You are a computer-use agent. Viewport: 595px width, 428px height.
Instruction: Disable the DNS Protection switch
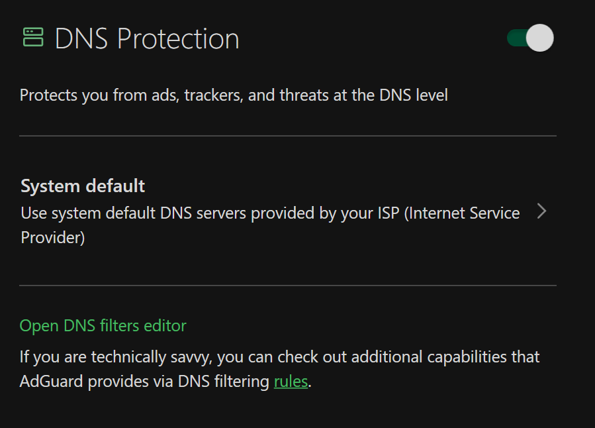tap(529, 38)
